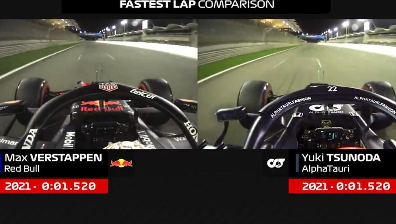Click the Honda logo on AlphaTauri cockpit
396x224 pixels.
point(297,114)
